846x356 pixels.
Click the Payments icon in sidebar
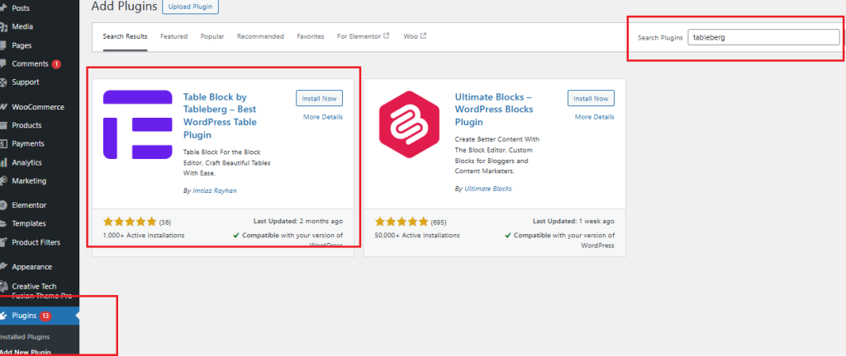coord(2,144)
